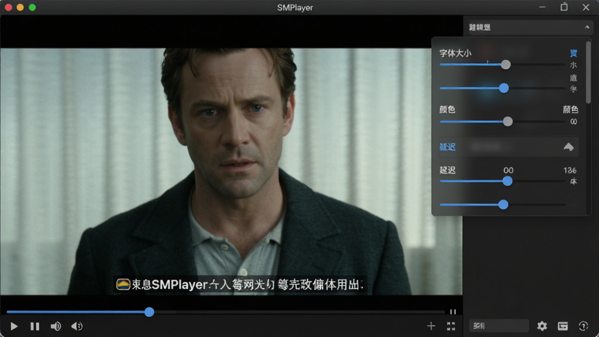Click the subtitle logo icon in video
This screenshot has height=337, width=599.
pos(123,284)
